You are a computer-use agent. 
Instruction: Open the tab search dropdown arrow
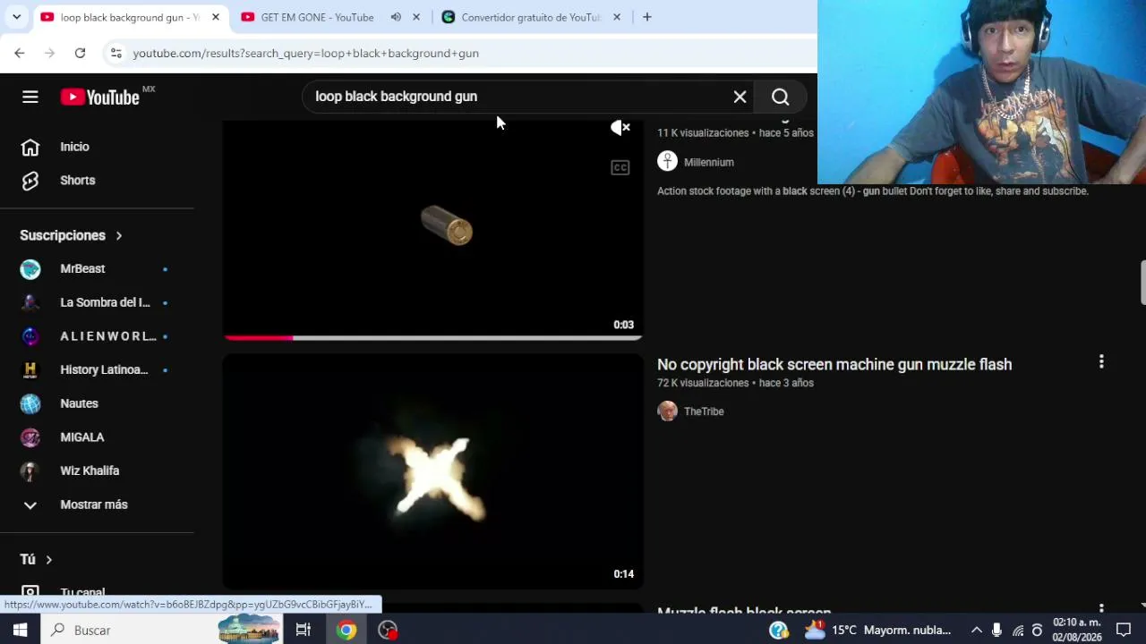(16, 17)
